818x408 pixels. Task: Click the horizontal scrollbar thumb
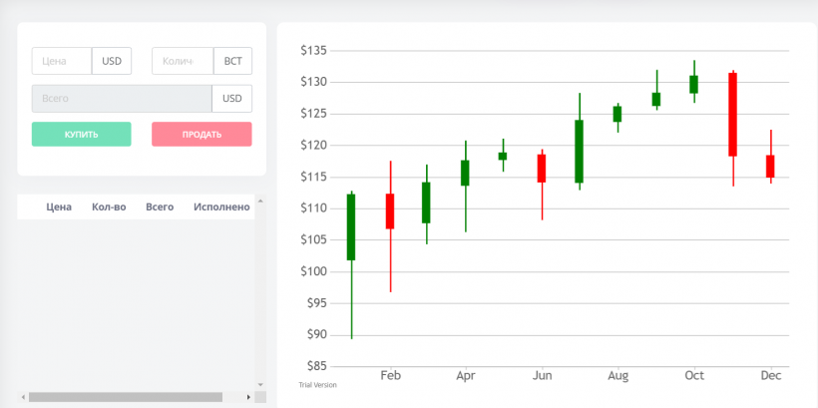tap(126, 397)
